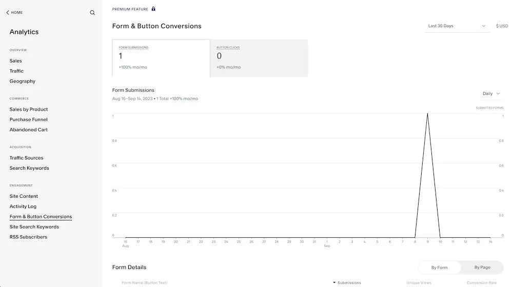The width and height of the screenshot is (513, 287).
Task: Expand the Daily interval dropdown
Action: (491, 94)
